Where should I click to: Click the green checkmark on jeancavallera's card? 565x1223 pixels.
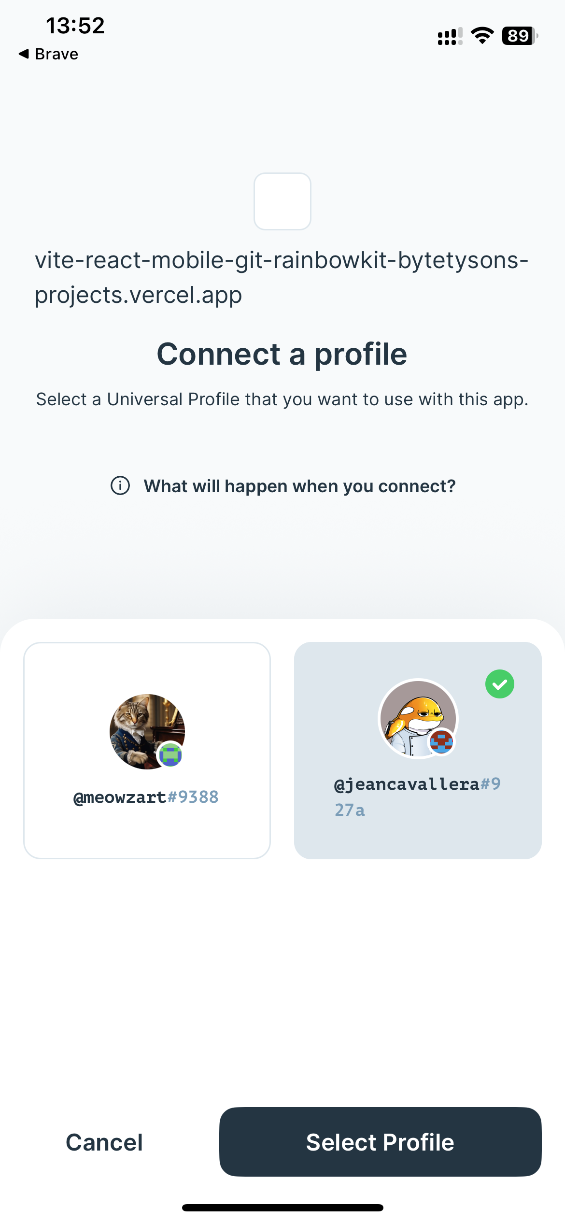pos(500,683)
